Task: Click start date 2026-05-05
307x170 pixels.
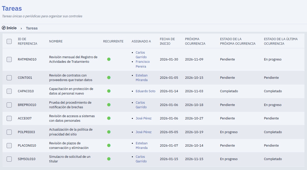Action: coord(169,132)
